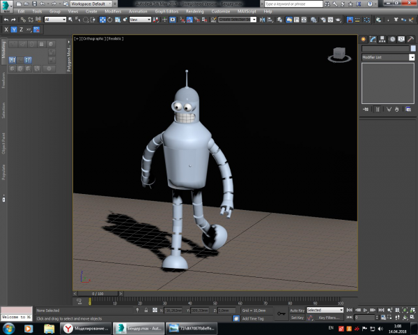Click the Open File folder icon
Screen dimensions: 418x335
point(26,3)
